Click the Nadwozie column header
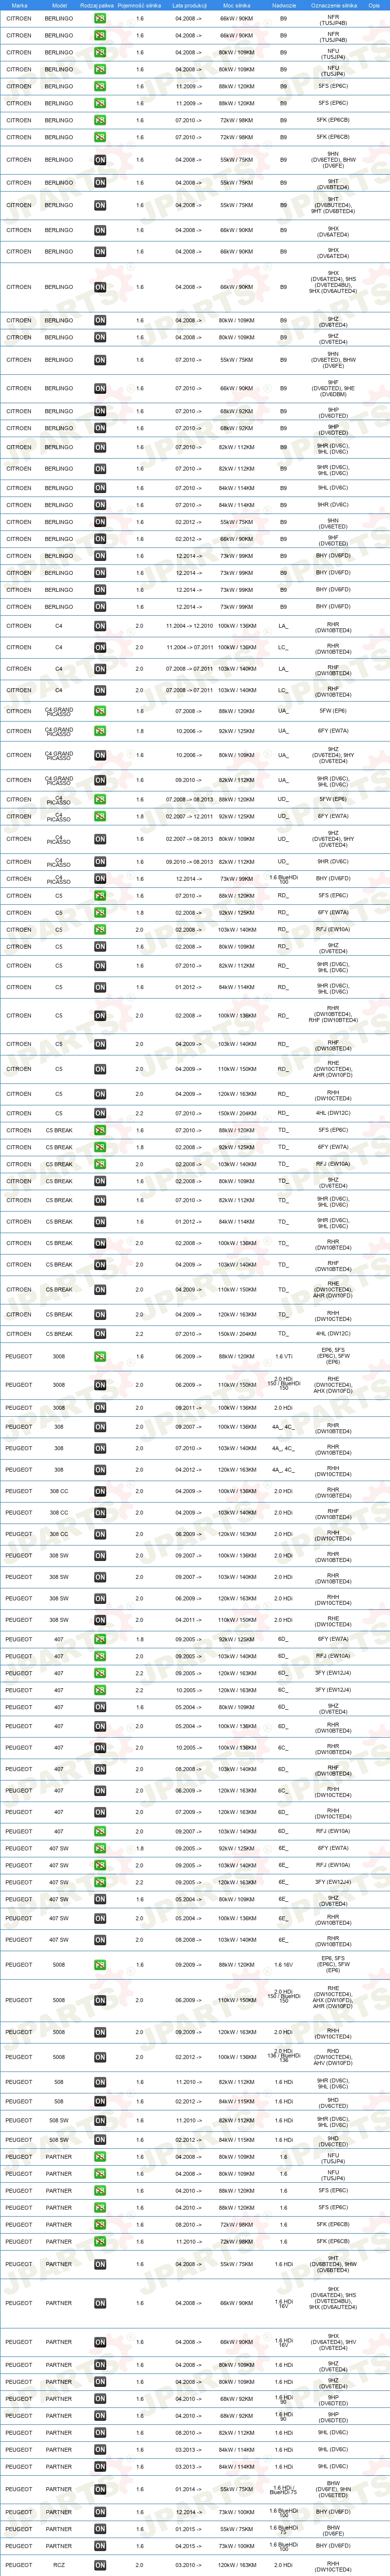Screen dimensions: 390x2576 pyautogui.click(x=283, y=5)
